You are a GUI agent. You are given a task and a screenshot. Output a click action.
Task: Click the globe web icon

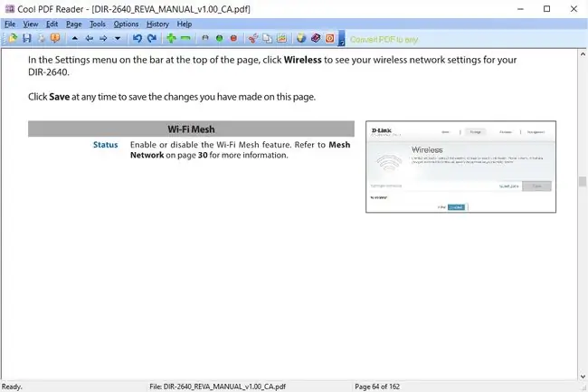point(301,38)
